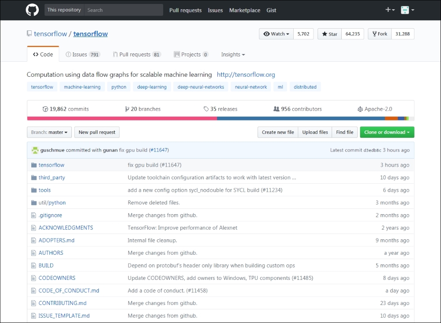This screenshot has width=441, height=323.
Task: Click guschmue's avatar in the commit bar
Action: (35, 150)
